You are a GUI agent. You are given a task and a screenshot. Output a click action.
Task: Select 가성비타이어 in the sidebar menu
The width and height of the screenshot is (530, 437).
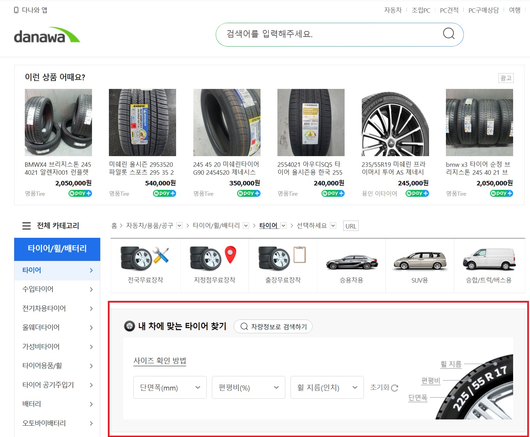click(x=57, y=347)
